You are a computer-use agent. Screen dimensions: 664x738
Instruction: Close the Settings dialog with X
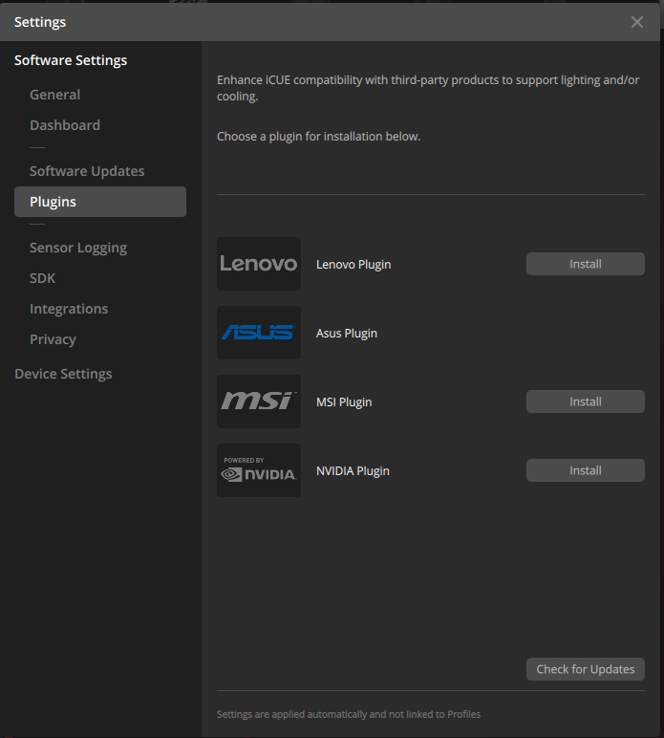tap(636, 22)
